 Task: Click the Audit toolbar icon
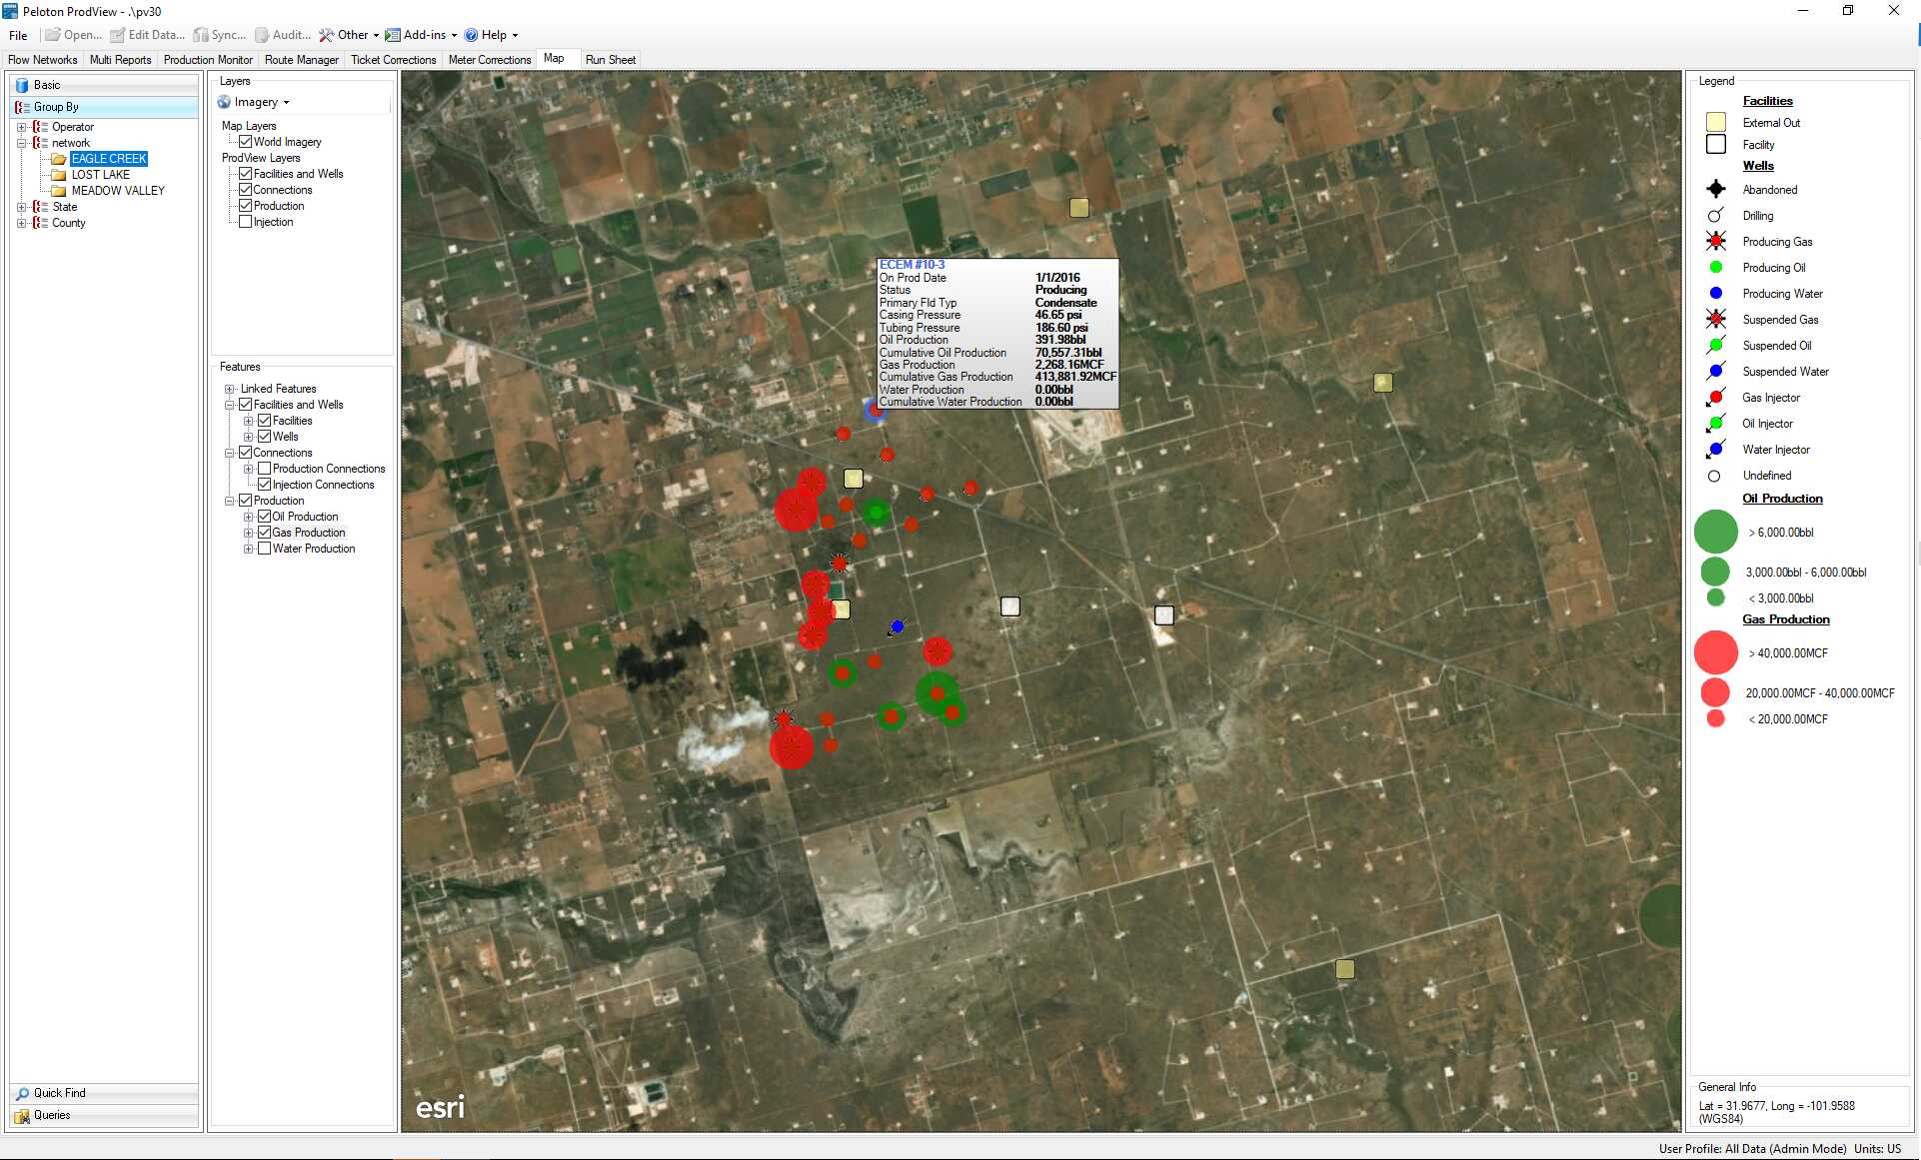coord(262,35)
